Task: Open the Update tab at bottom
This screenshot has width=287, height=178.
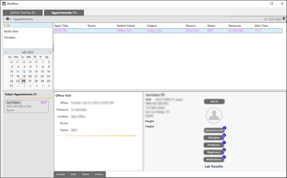Action: [60, 174]
